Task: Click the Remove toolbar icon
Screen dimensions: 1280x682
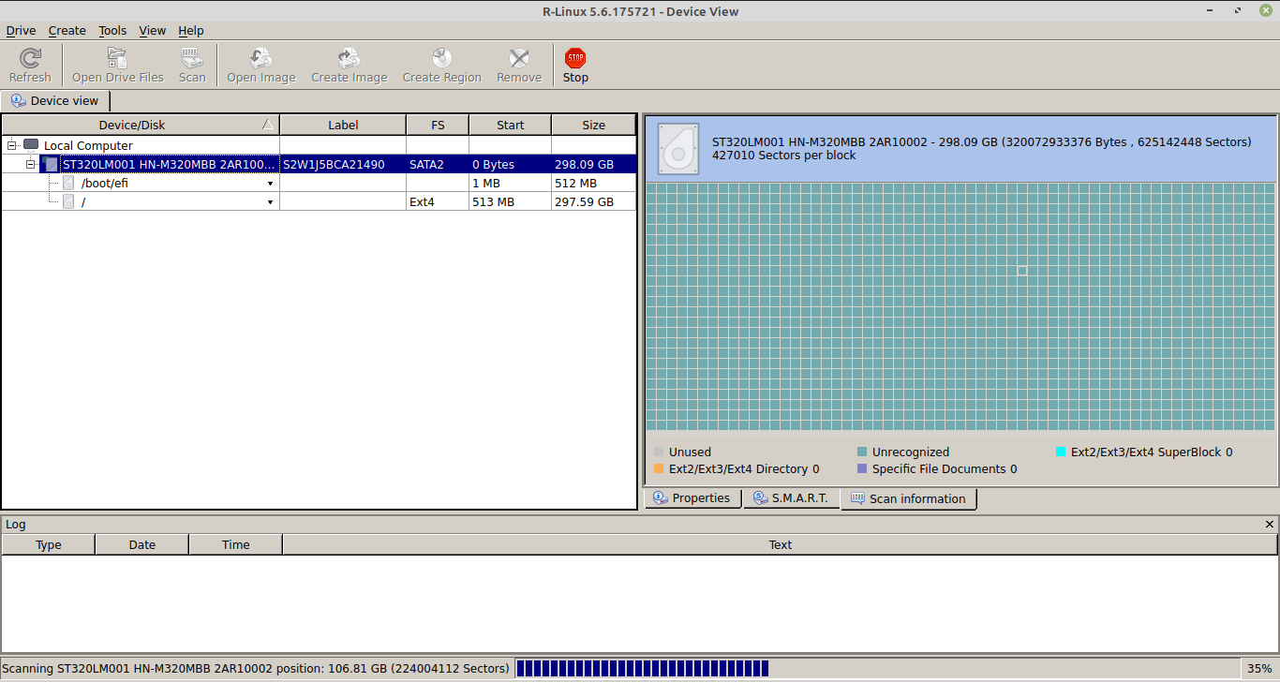Action: [x=519, y=58]
